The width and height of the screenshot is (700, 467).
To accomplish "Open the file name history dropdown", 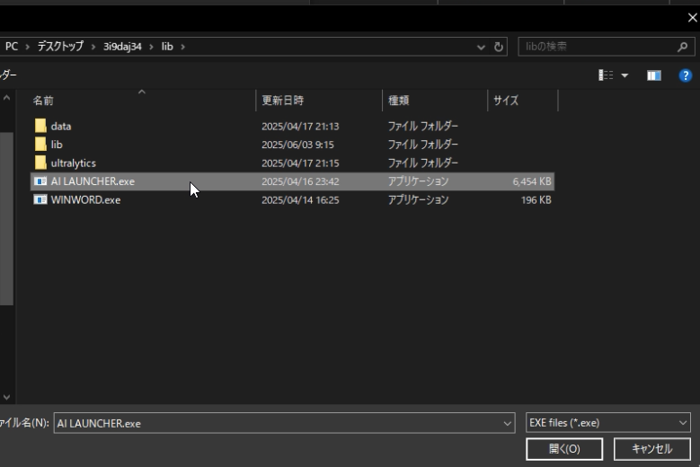I will click(x=509, y=423).
